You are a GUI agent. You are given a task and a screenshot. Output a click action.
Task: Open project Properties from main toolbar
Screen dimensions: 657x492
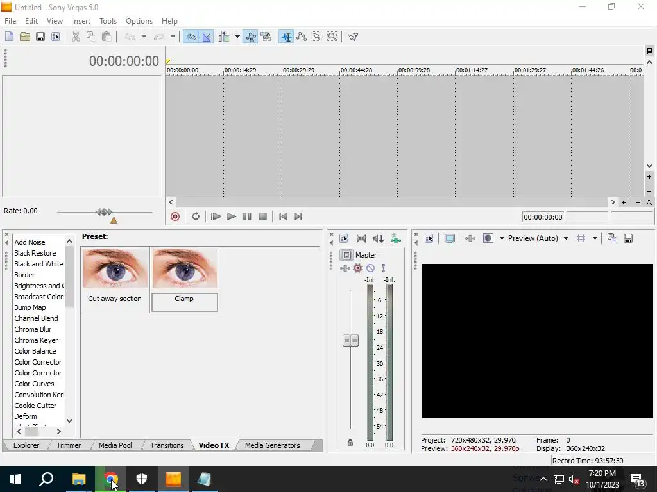55,37
